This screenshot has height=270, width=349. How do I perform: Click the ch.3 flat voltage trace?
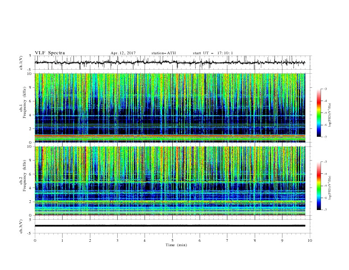tap(170, 226)
